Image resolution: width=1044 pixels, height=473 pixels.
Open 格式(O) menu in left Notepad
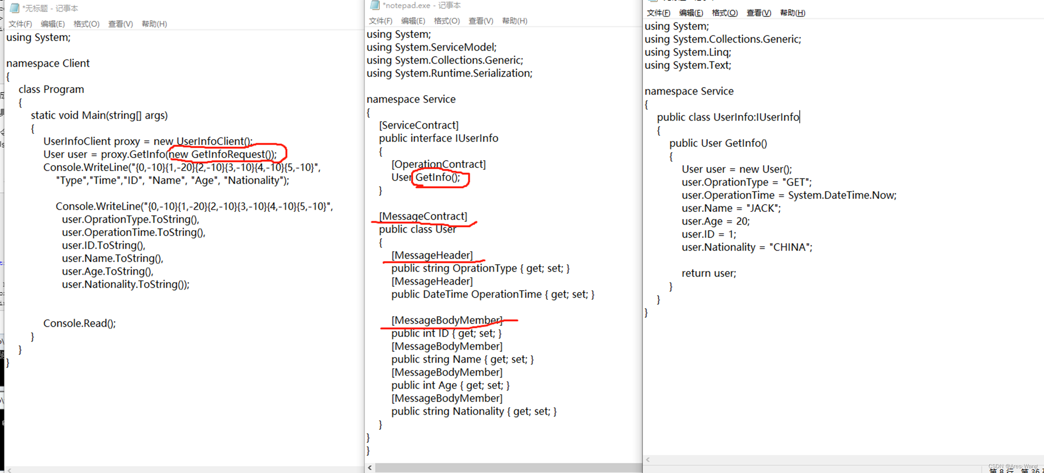point(86,24)
